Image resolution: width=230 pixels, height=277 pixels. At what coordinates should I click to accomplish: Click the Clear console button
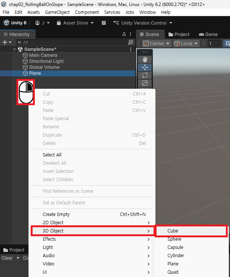[x=7, y=258]
